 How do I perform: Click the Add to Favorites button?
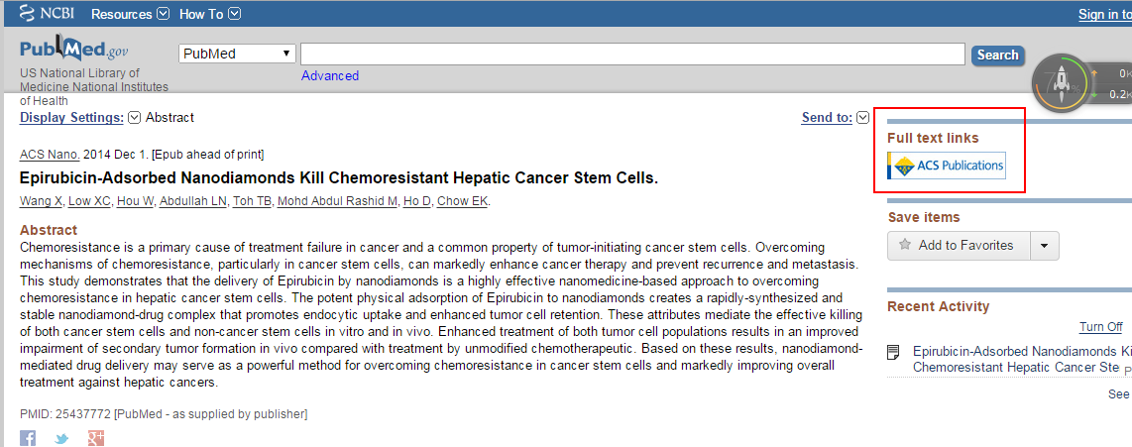[959, 246]
